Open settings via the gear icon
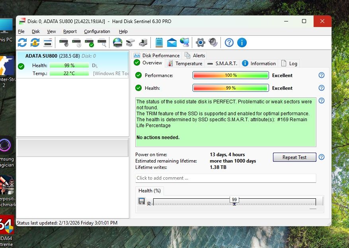Viewport: 349px width, 248px height. pos(200,43)
